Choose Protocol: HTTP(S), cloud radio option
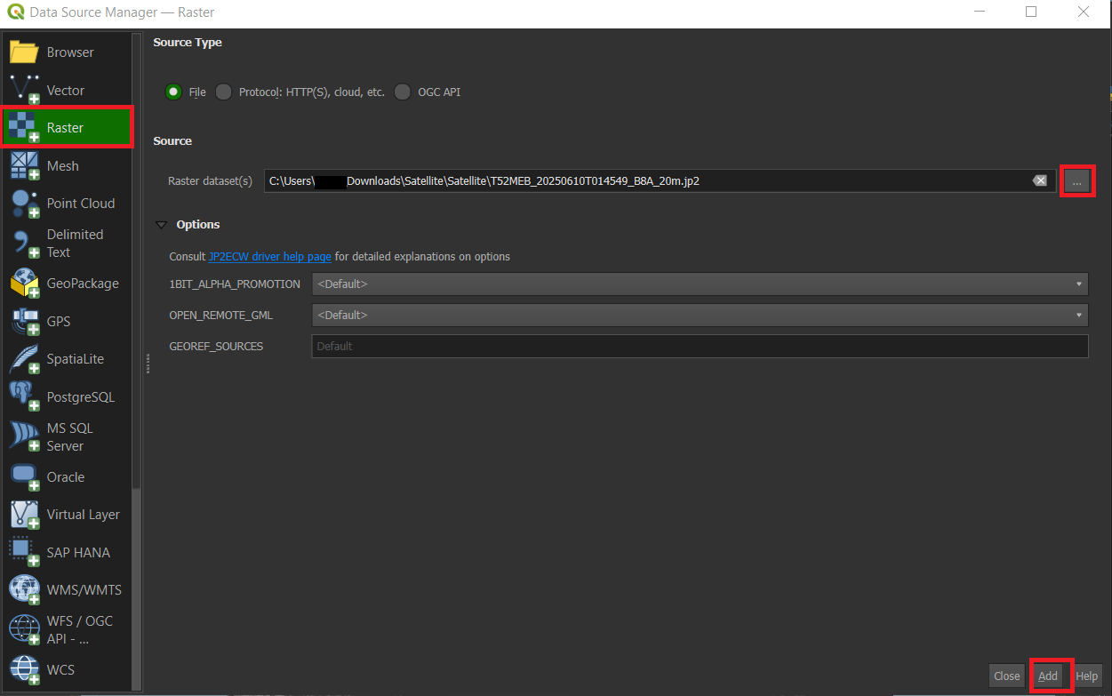This screenshot has height=696, width=1112. [x=224, y=92]
